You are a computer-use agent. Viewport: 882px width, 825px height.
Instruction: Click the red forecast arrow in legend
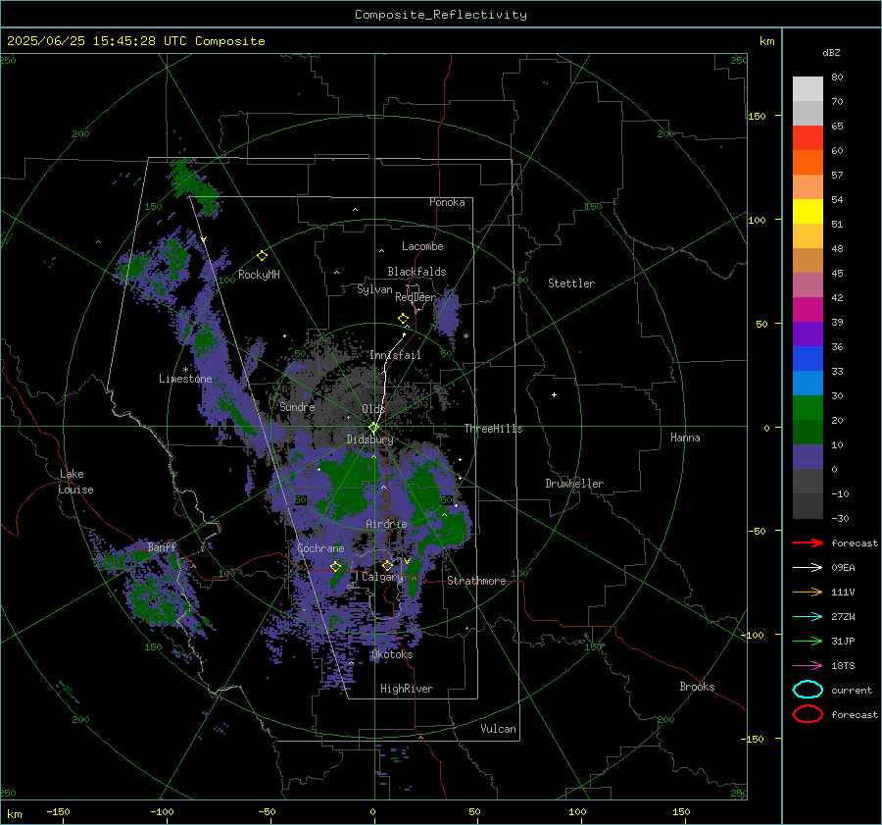808,542
